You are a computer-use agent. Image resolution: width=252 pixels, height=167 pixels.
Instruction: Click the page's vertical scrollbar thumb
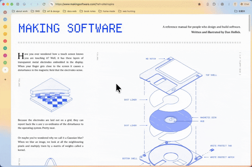[249, 23]
